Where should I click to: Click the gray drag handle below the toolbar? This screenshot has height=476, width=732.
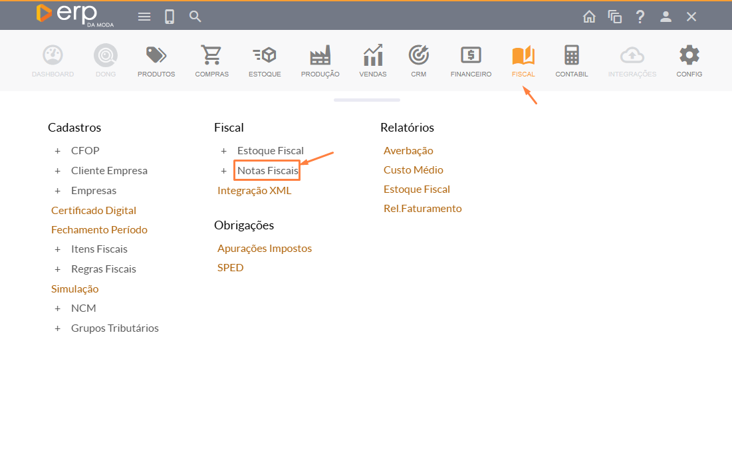[366, 100]
